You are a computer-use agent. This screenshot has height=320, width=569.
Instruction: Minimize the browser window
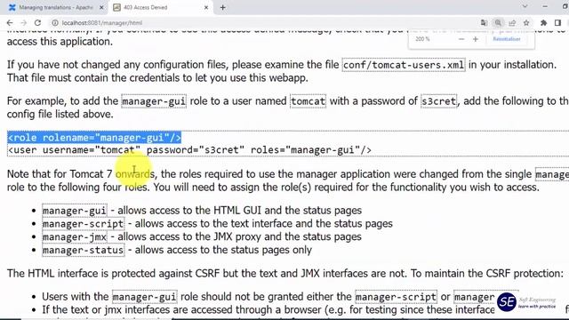[545, 6]
